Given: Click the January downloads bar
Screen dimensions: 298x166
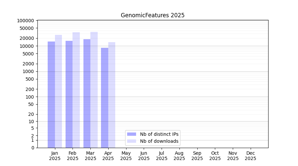Looking at the screenshot, I should [58, 91].
